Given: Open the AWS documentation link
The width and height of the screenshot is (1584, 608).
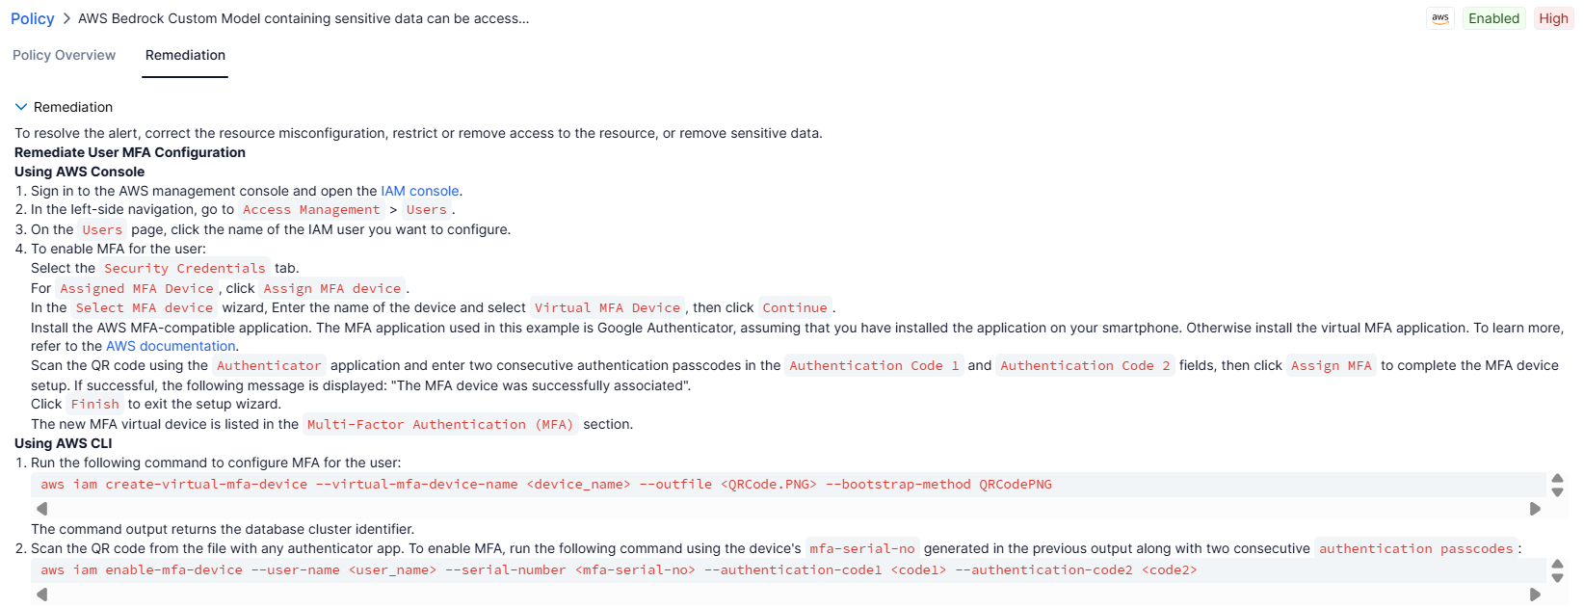Looking at the screenshot, I should (x=171, y=346).
